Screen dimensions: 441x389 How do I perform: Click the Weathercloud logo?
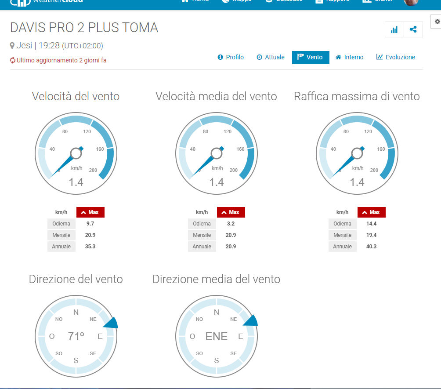pos(46,2)
